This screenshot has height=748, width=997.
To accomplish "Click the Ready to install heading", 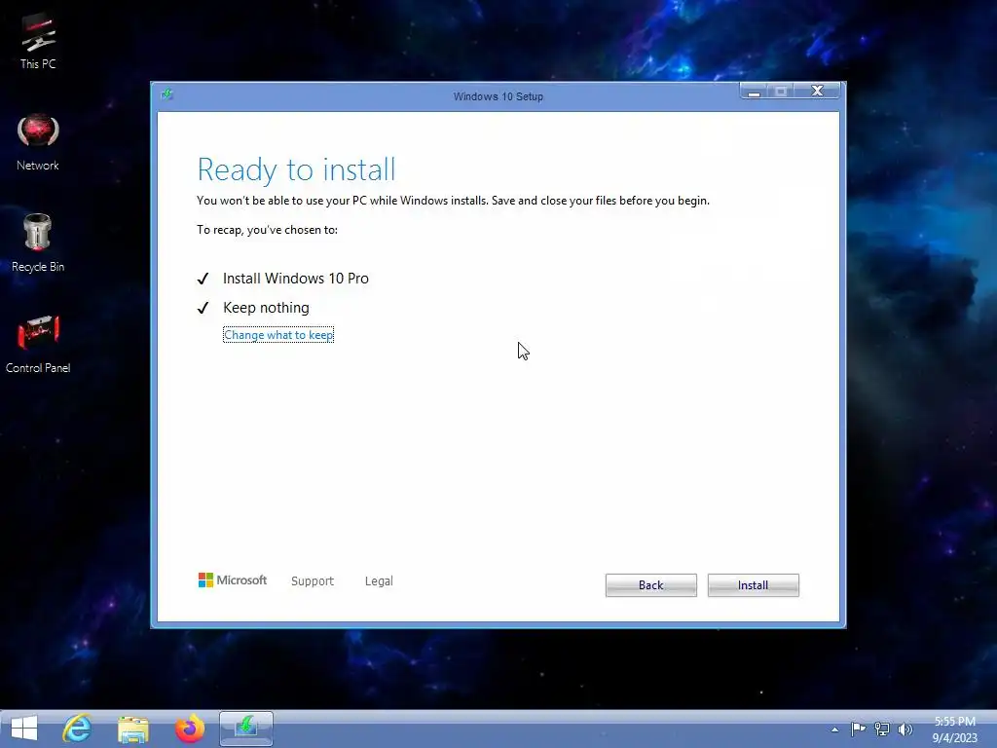I will point(296,169).
